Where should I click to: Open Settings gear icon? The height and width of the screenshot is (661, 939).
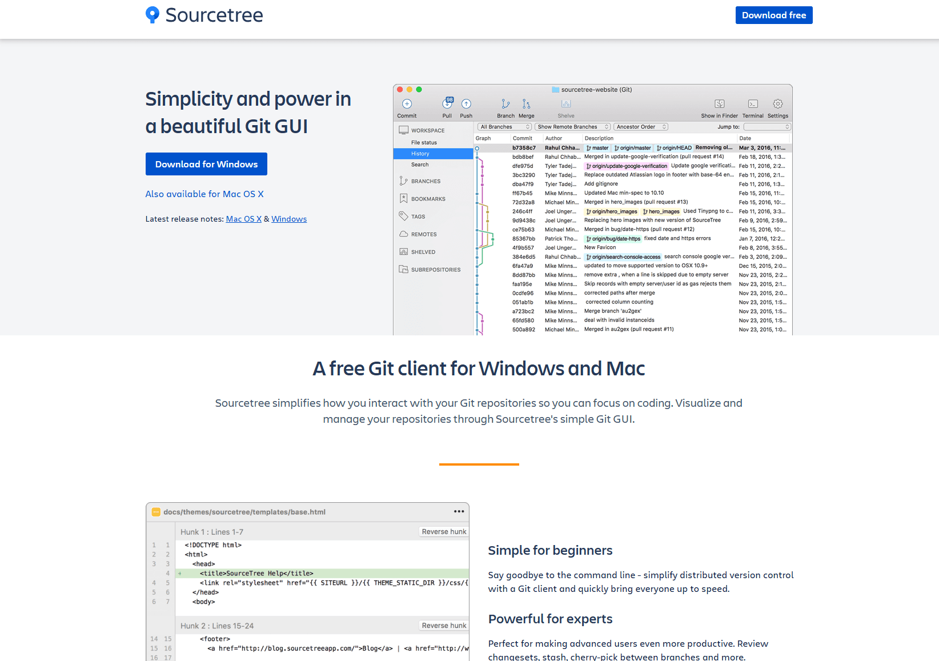click(x=778, y=104)
